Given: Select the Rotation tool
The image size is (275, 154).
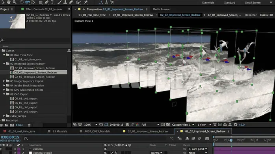Looking at the screenshot, I should [22, 2].
